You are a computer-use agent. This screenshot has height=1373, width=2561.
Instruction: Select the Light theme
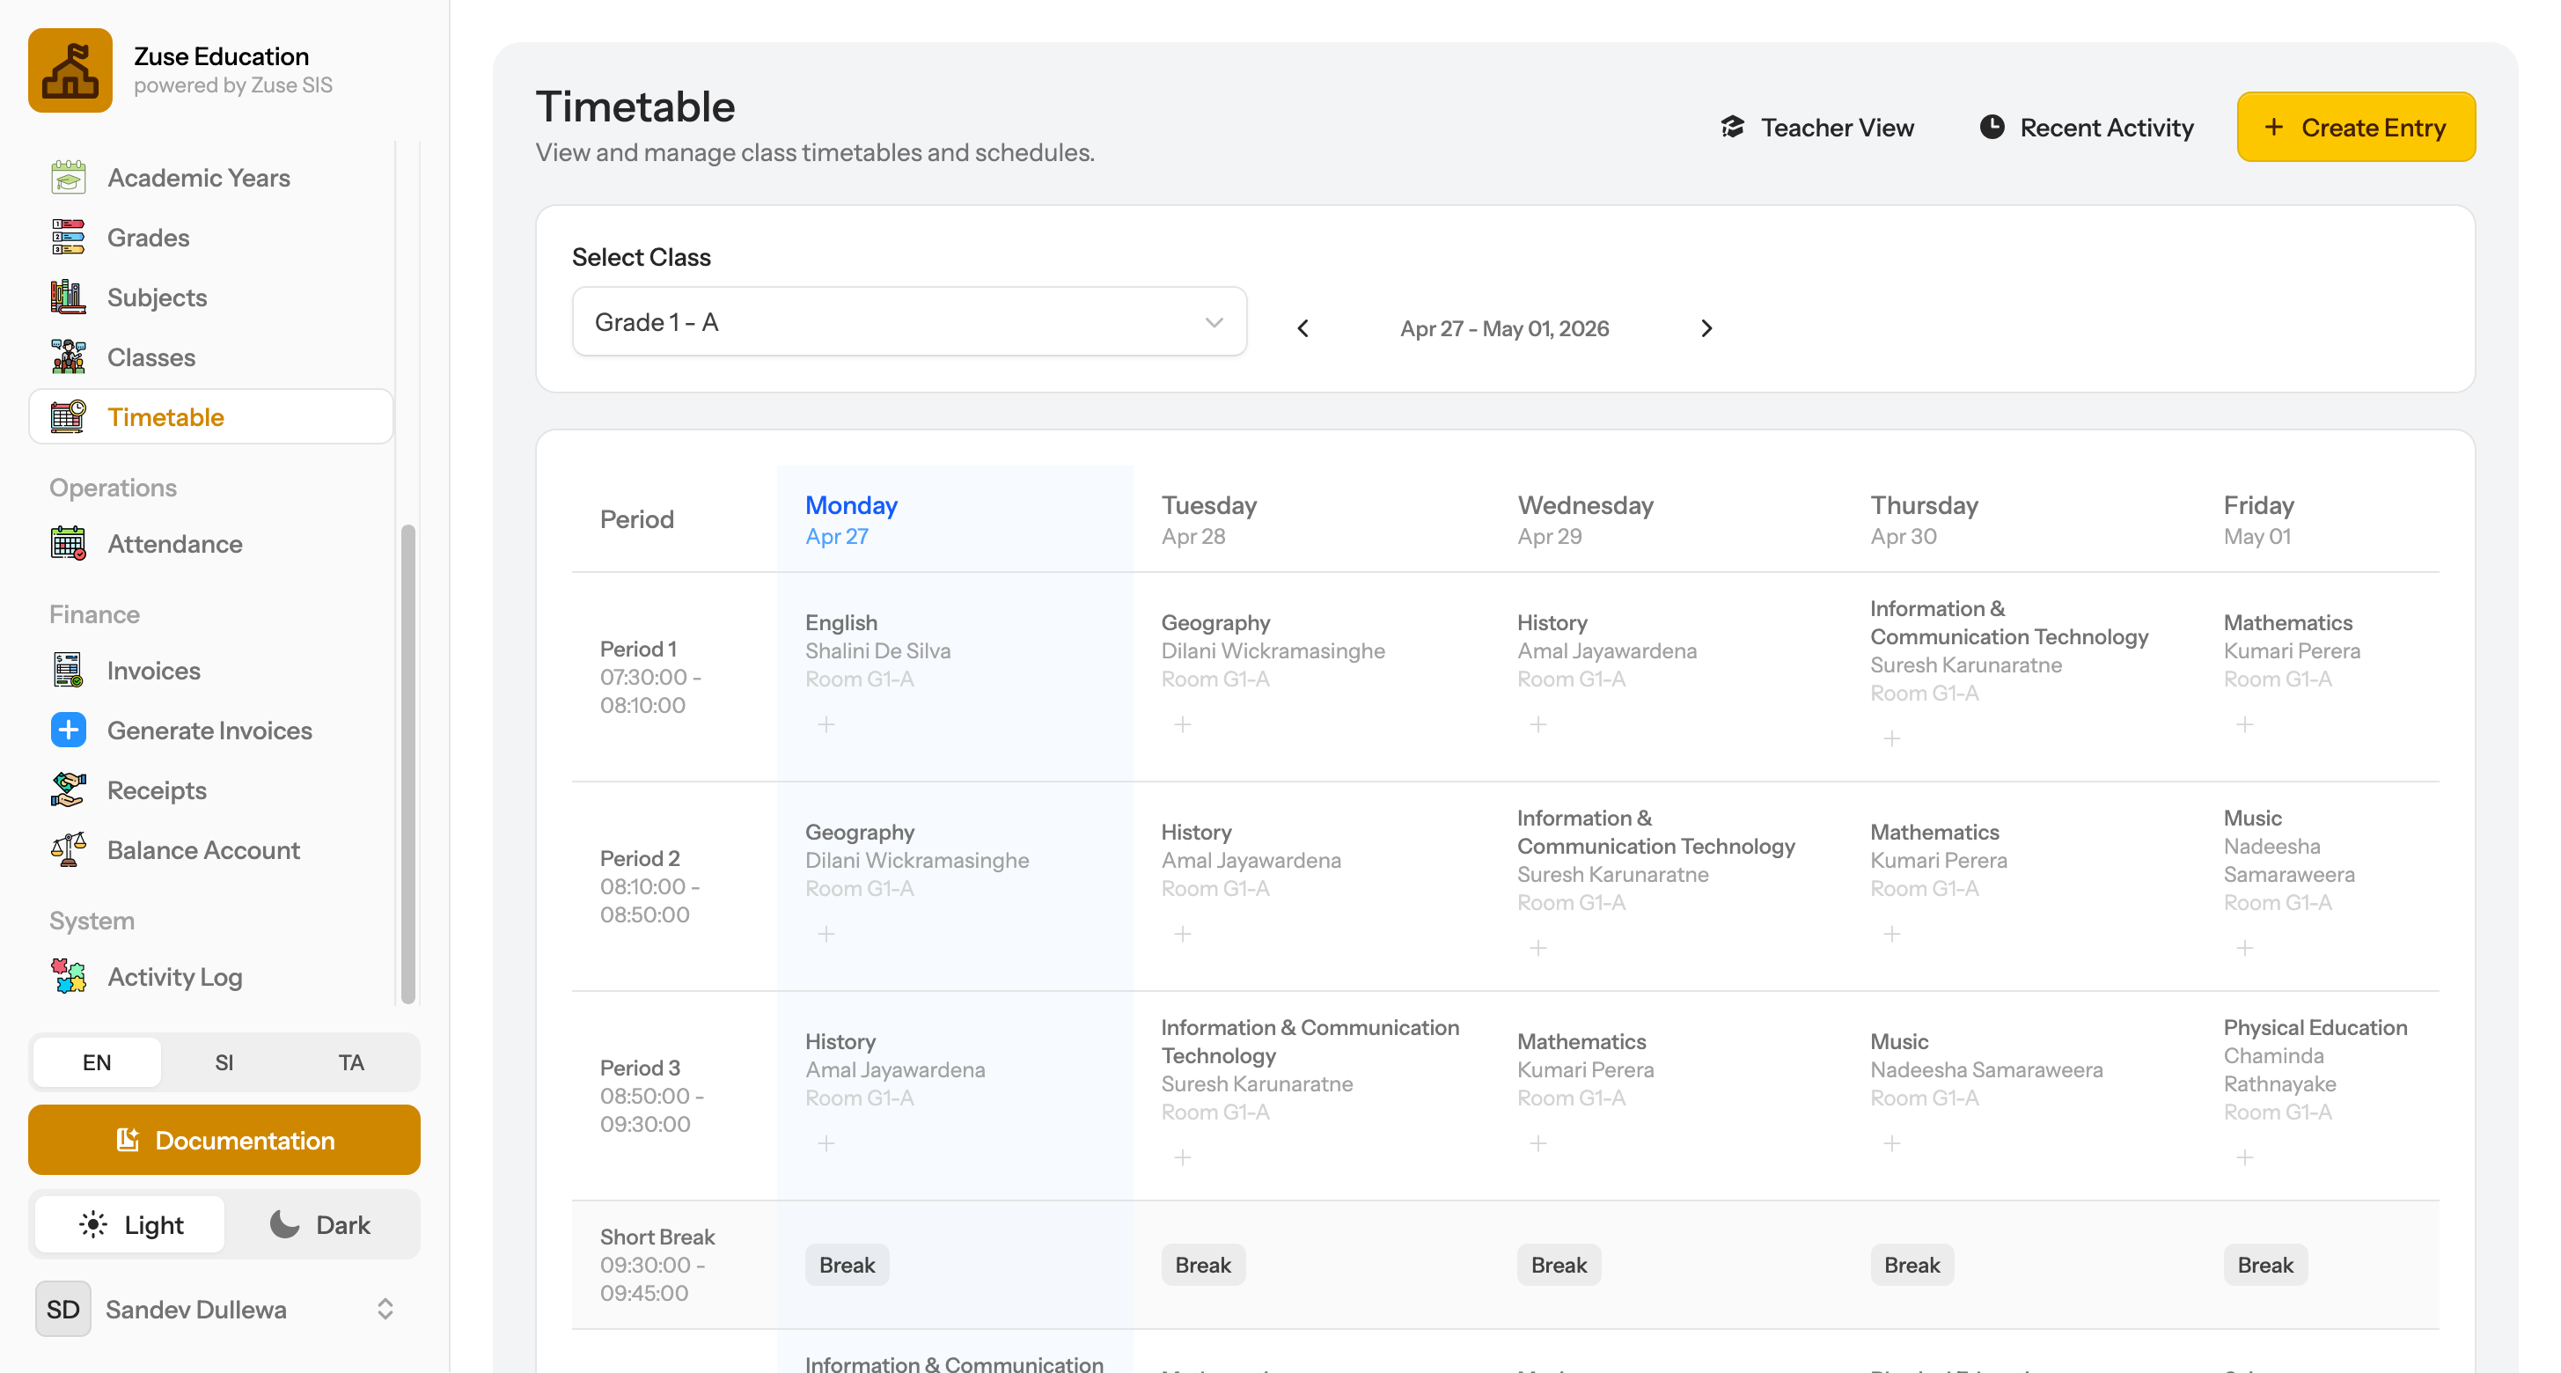[130, 1224]
